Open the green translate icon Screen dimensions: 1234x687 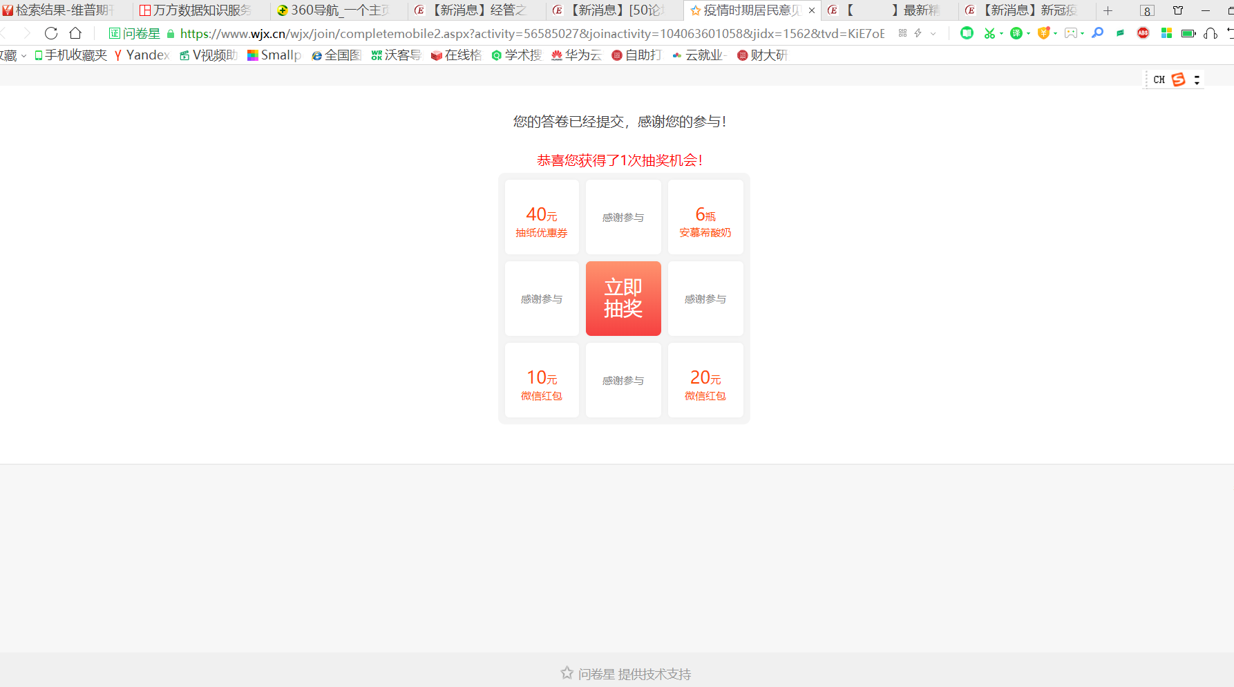point(1016,33)
